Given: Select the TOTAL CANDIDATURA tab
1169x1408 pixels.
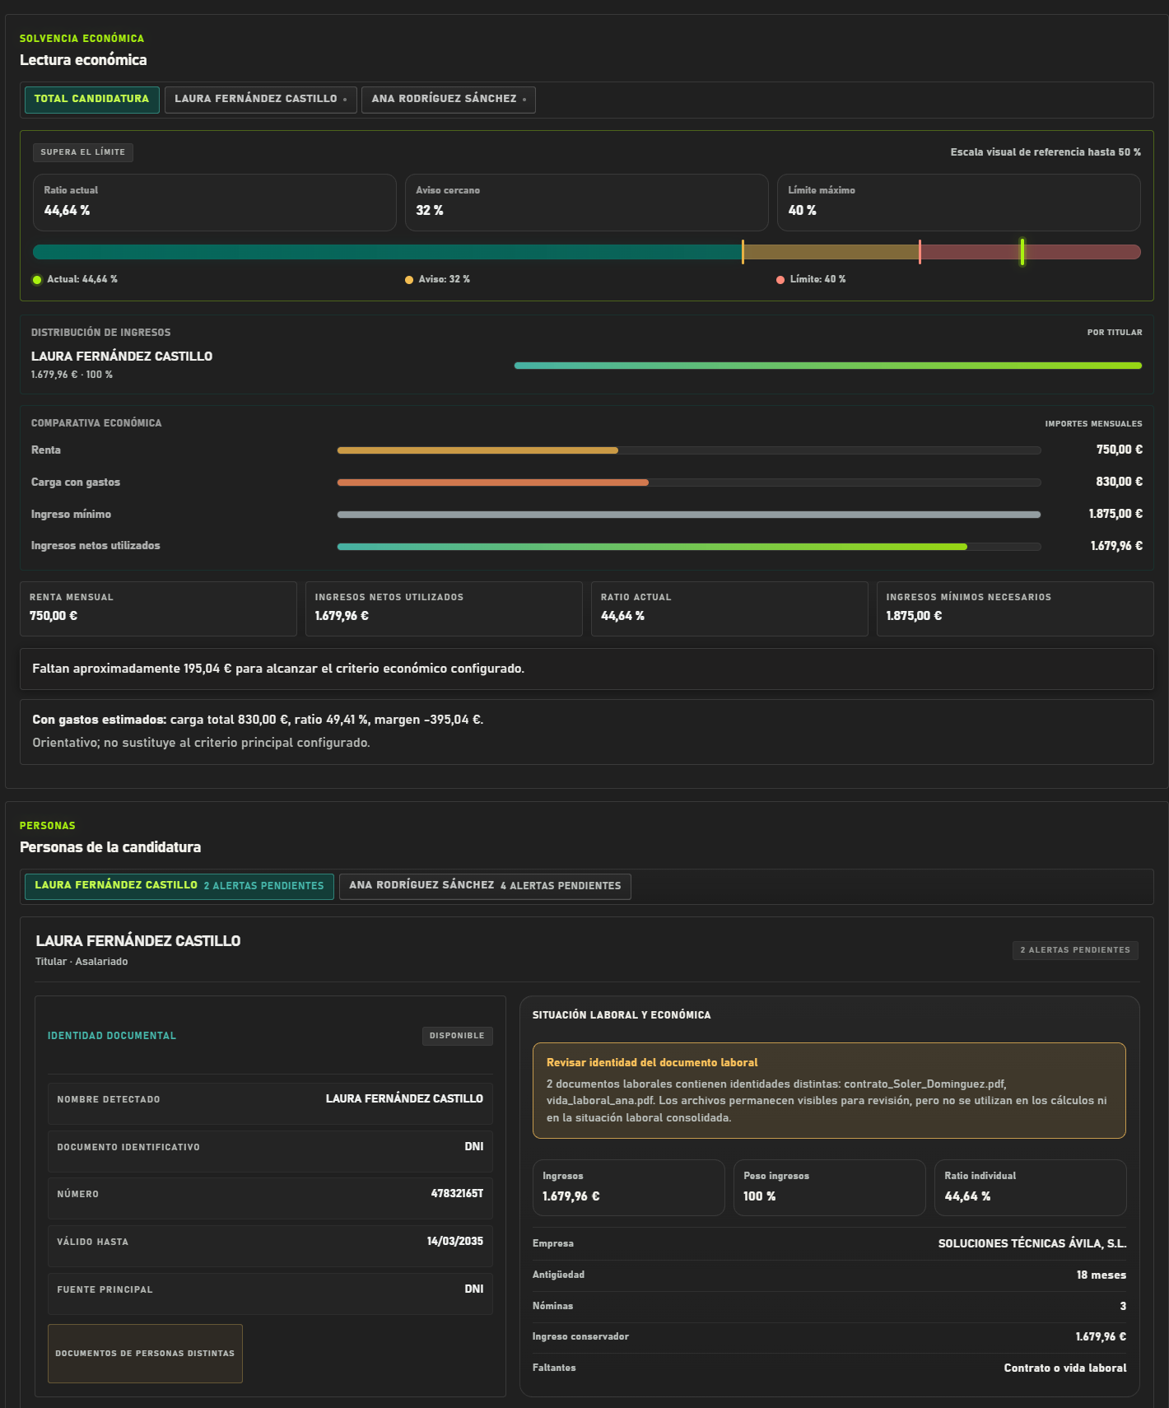Looking at the screenshot, I should pos(91,100).
